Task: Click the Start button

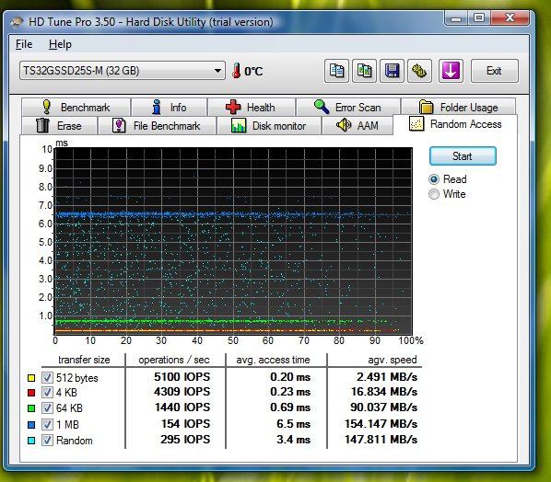Action: click(x=463, y=156)
